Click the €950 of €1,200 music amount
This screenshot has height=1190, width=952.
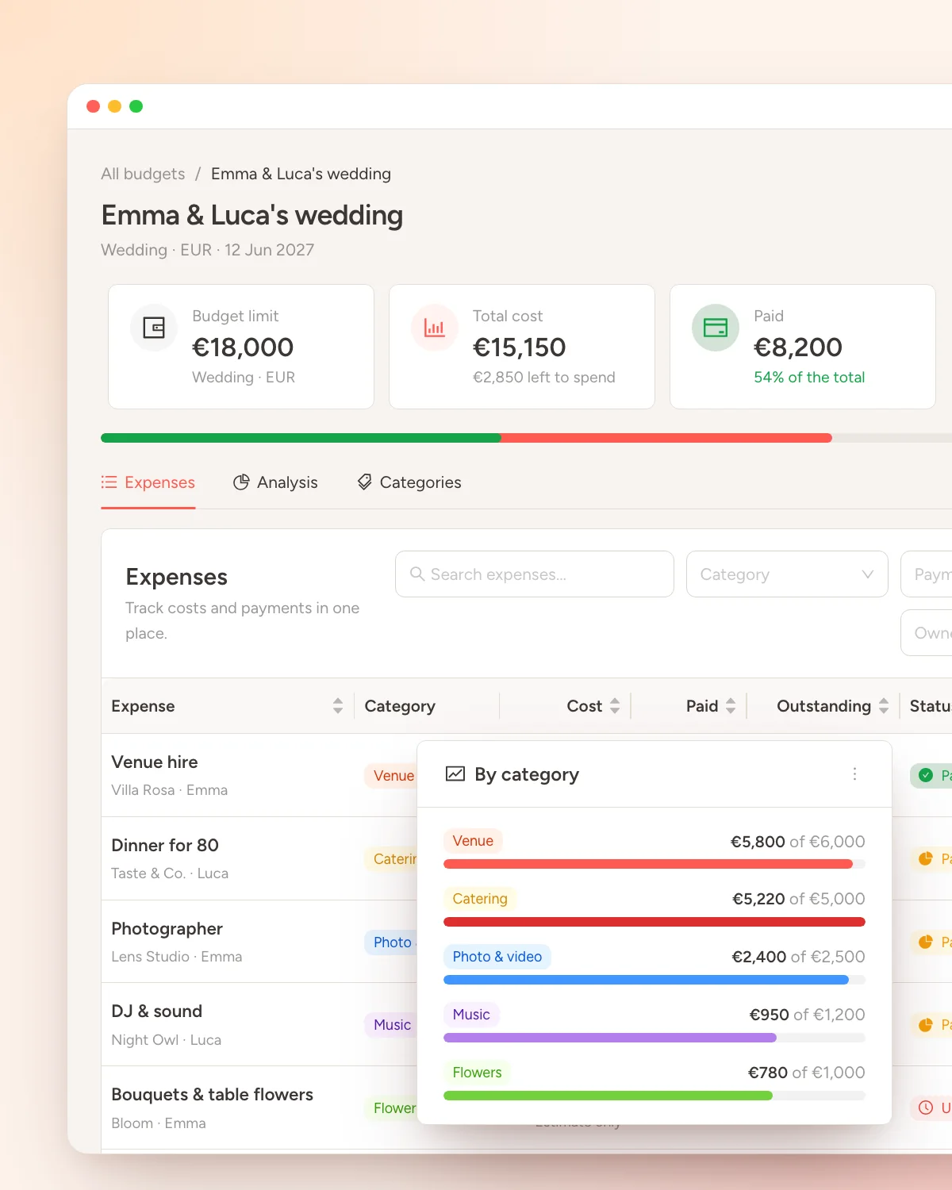tap(807, 1015)
